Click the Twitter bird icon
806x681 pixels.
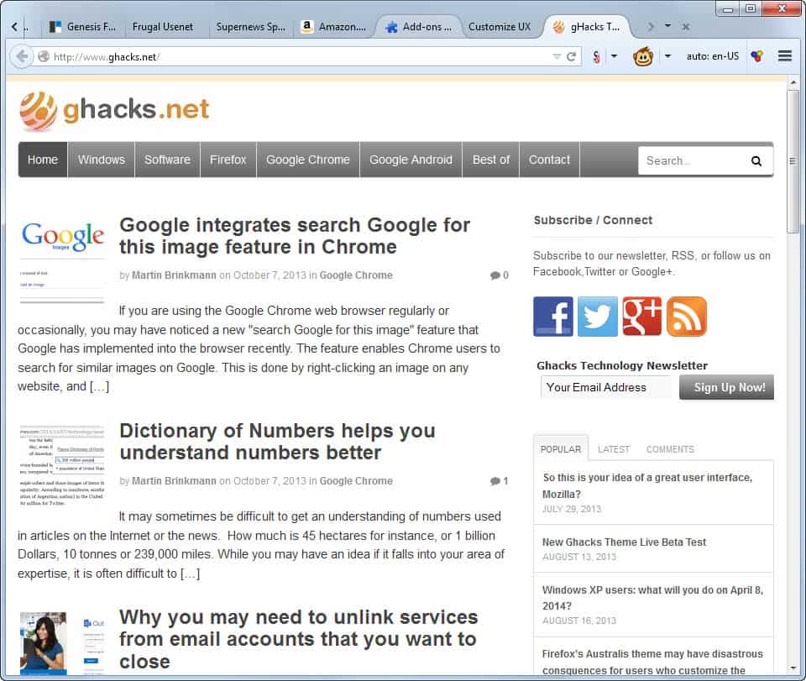pyautogui.click(x=597, y=317)
